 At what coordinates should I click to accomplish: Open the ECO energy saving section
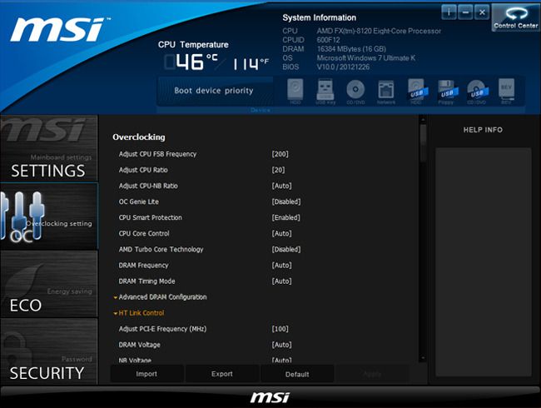pos(49,284)
